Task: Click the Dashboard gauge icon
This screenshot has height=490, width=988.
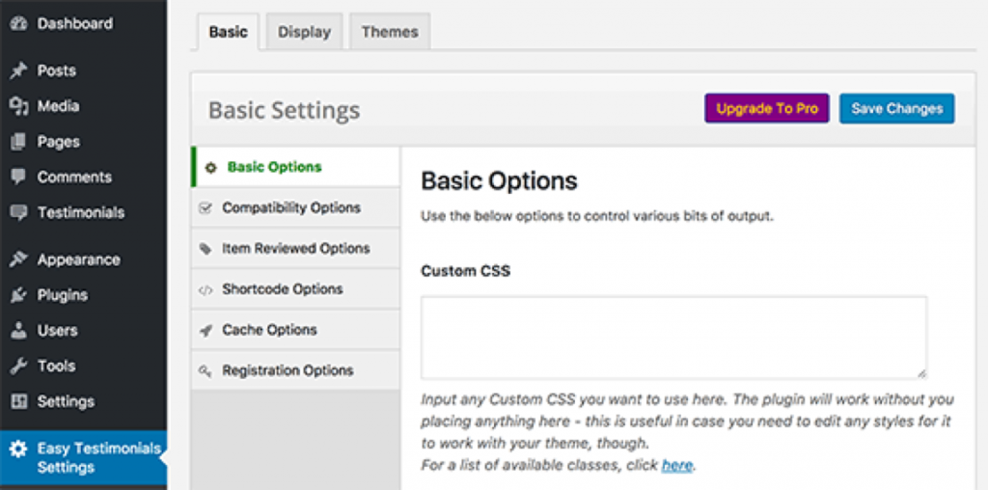Action: [x=19, y=24]
